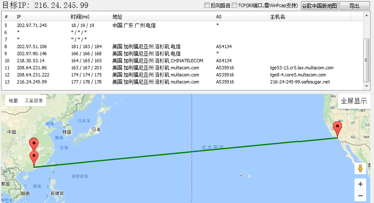Toggle the TCP port 80 checkbox
The image size is (374, 203).
[235, 5]
